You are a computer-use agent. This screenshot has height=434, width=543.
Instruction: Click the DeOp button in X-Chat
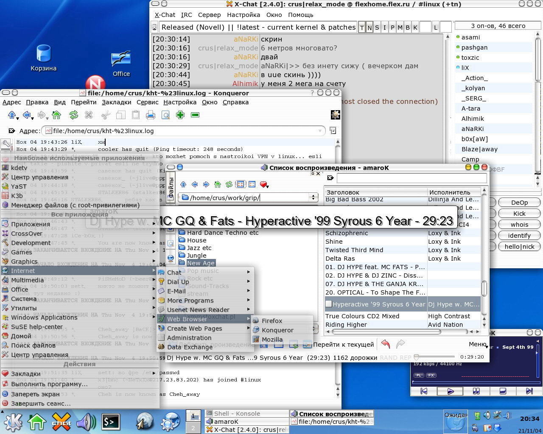(519, 203)
